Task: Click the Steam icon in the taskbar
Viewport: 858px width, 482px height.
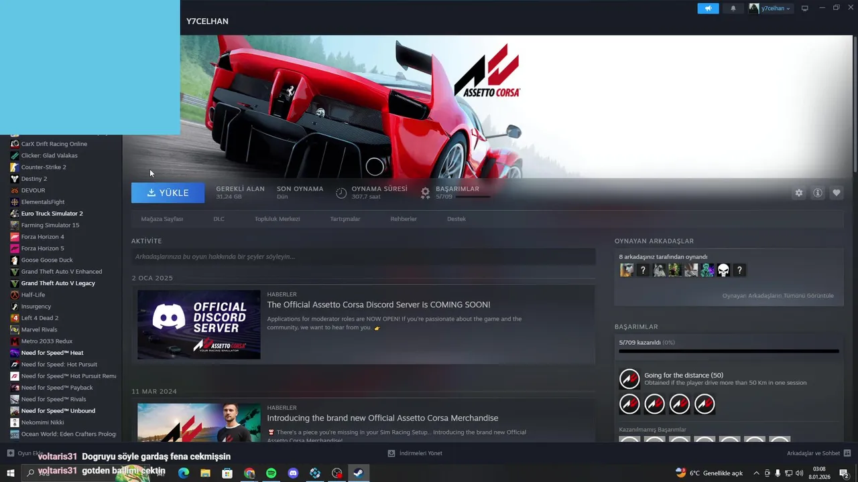Action: pyautogui.click(x=359, y=473)
